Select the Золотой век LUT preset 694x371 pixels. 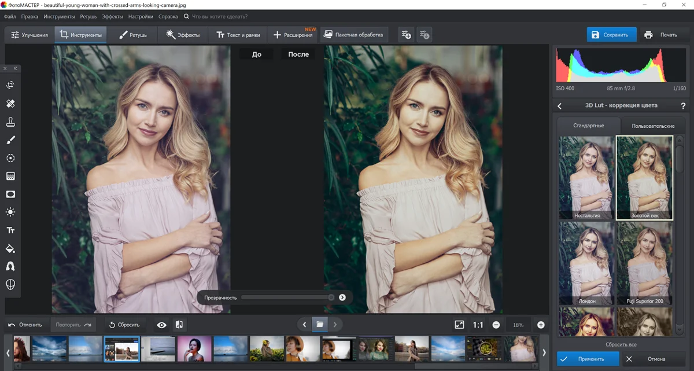[x=645, y=178]
